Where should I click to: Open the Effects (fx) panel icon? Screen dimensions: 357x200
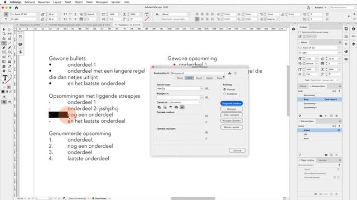coord(346,44)
